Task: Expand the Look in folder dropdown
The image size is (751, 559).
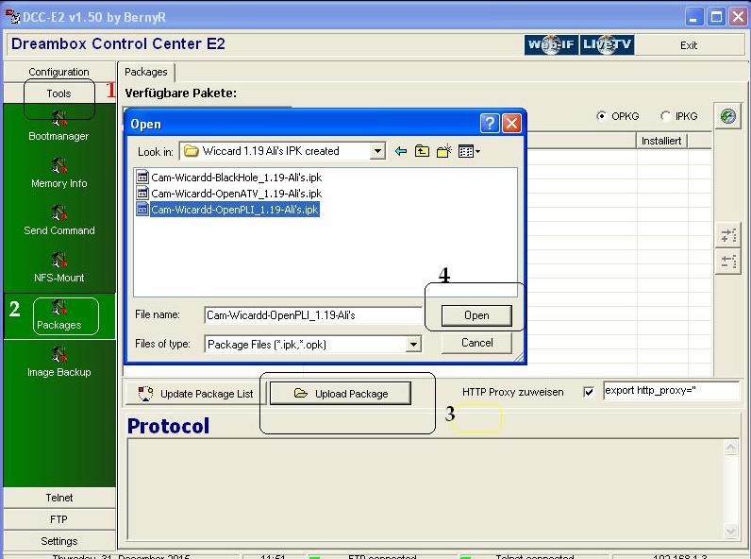Action: tap(377, 151)
